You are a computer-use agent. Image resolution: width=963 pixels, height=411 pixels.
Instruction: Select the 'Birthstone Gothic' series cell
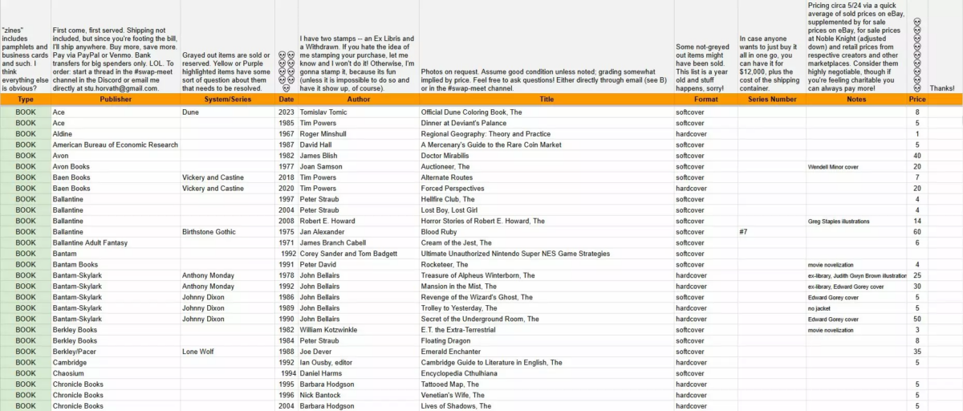209,232
